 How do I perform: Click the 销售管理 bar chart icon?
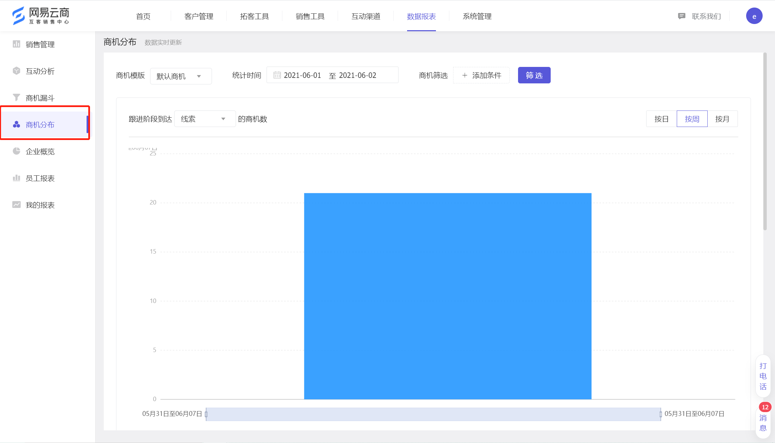[16, 44]
